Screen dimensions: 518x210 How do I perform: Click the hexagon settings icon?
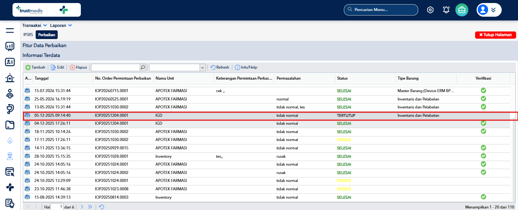point(430,10)
